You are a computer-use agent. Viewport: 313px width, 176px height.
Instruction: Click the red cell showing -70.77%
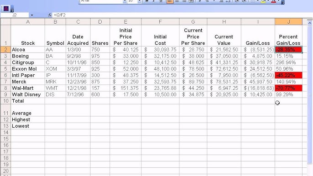(288, 88)
